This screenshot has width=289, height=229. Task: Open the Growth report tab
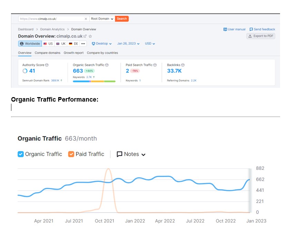point(73,53)
